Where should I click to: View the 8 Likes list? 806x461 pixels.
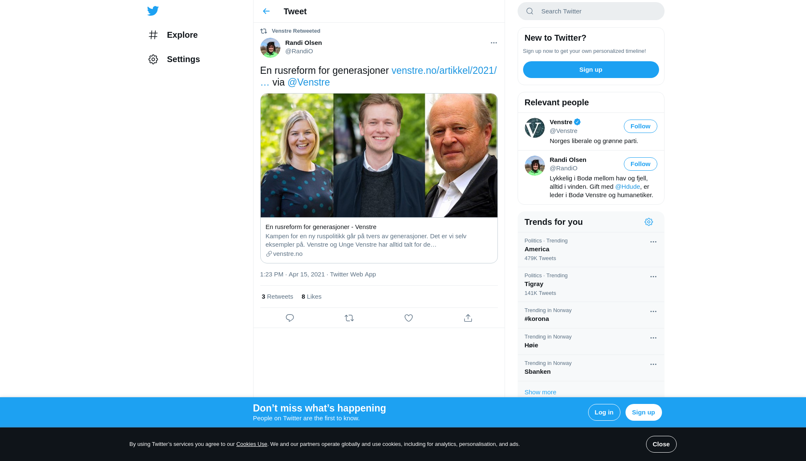click(x=311, y=297)
